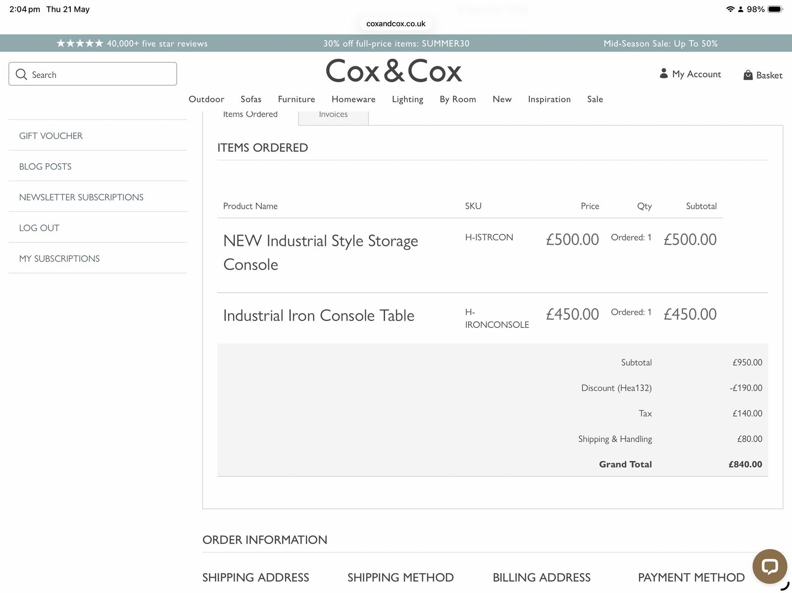This screenshot has width=792, height=593.
Task: Open the Sofas menu
Action: click(x=251, y=99)
